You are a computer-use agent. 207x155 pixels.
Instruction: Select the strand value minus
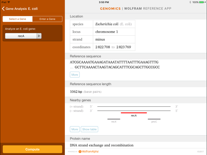100,39
